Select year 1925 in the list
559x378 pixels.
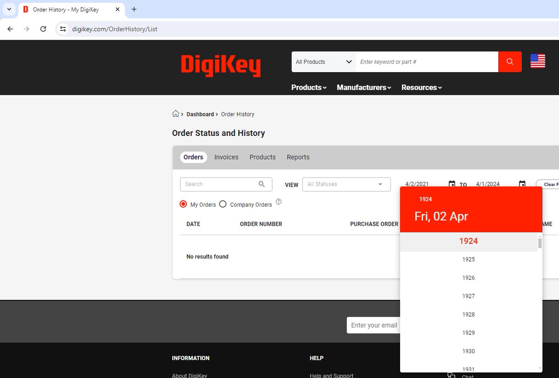point(469,259)
